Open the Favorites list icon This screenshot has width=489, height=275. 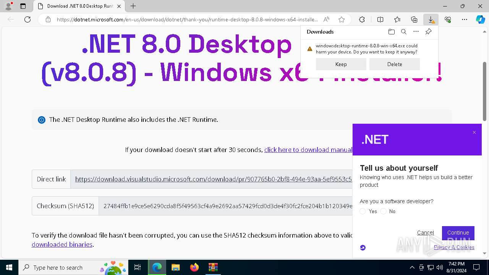tap(397, 19)
